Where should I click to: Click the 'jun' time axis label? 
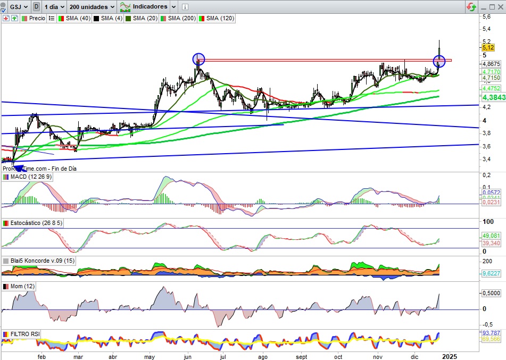(187, 357)
